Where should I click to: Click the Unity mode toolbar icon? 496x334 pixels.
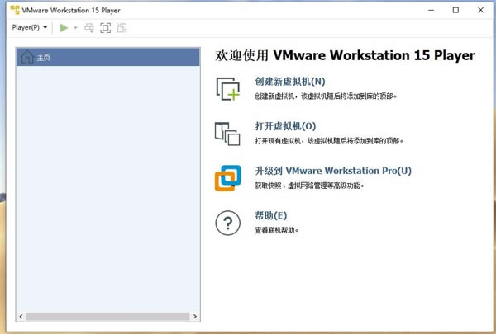pos(122,28)
